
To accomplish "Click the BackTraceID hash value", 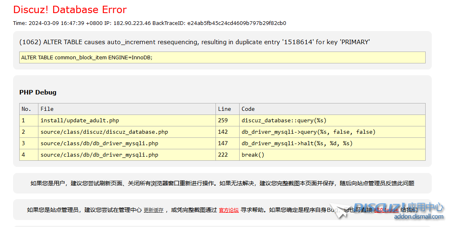I will (x=236, y=23).
